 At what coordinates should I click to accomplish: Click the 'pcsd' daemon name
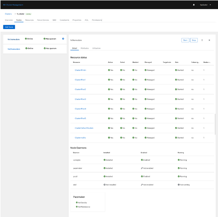pos(75,176)
